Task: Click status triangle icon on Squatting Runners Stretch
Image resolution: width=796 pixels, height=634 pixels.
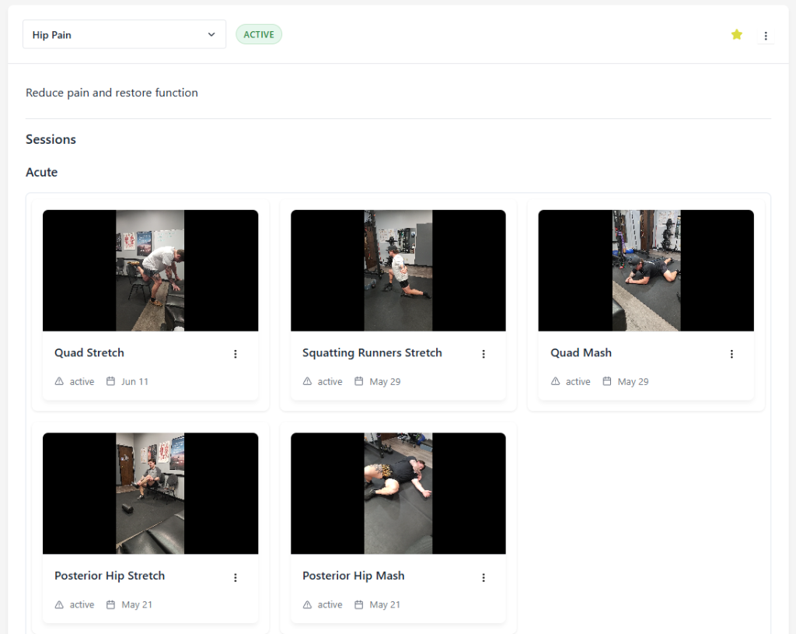Action: point(307,381)
